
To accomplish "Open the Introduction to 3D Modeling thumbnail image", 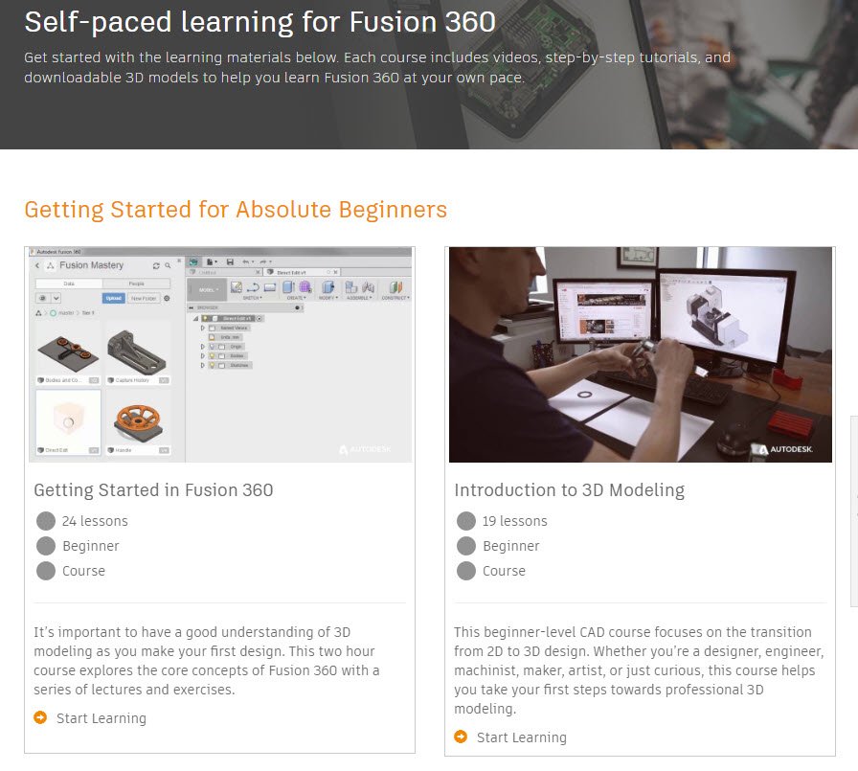I will coord(641,354).
